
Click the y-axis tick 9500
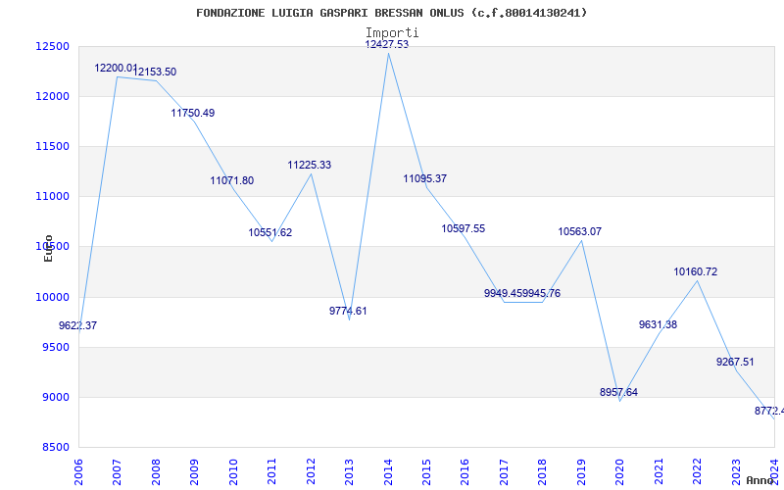[56, 348]
